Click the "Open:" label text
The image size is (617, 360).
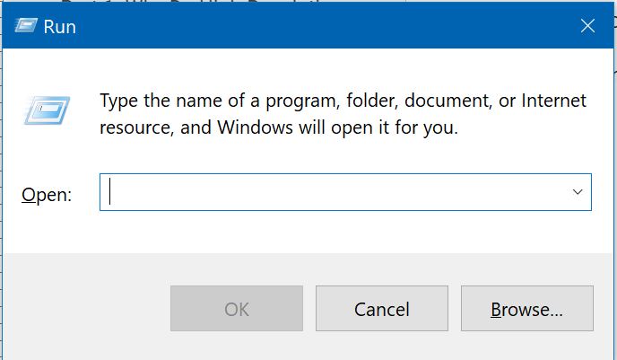point(47,195)
